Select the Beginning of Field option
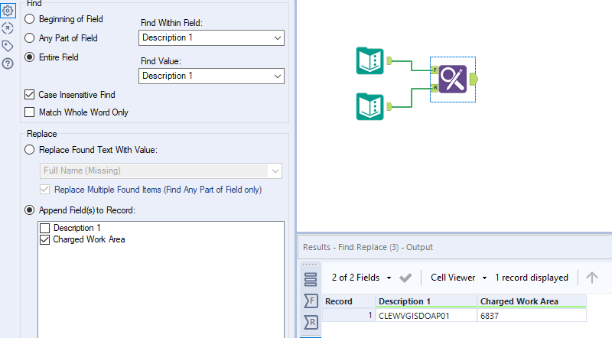This screenshot has width=612, height=338. [30, 18]
